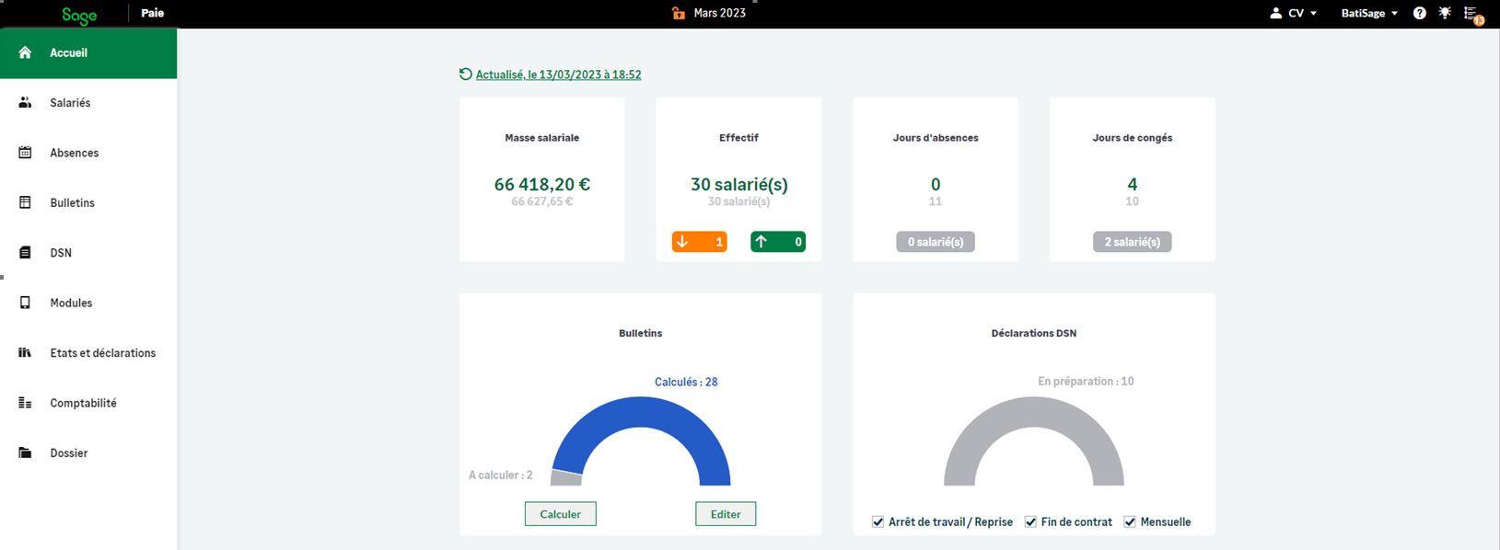Click the Jours de congés value 4
This screenshot has width=1500, height=550.
(1133, 184)
